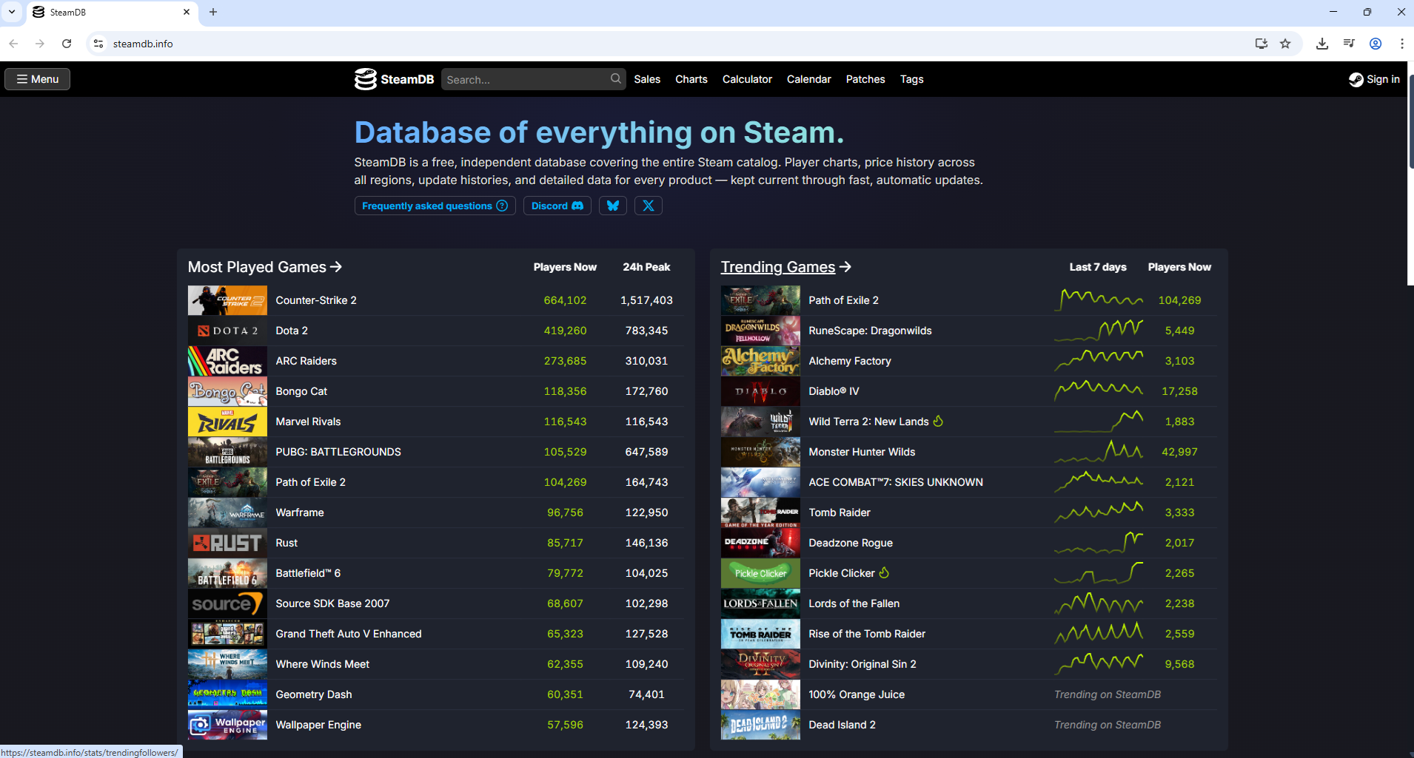Open the Most Played Games heading link
Viewport: 1414px width, 758px height.
tap(265, 267)
